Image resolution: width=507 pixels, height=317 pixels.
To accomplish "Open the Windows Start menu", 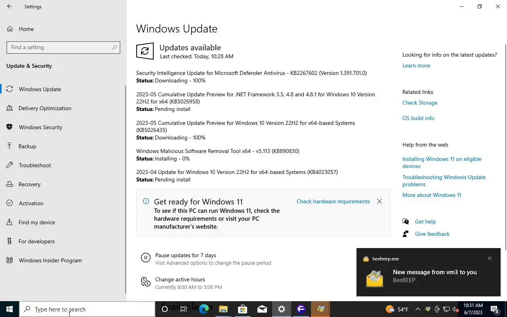I will pos(10,309).
